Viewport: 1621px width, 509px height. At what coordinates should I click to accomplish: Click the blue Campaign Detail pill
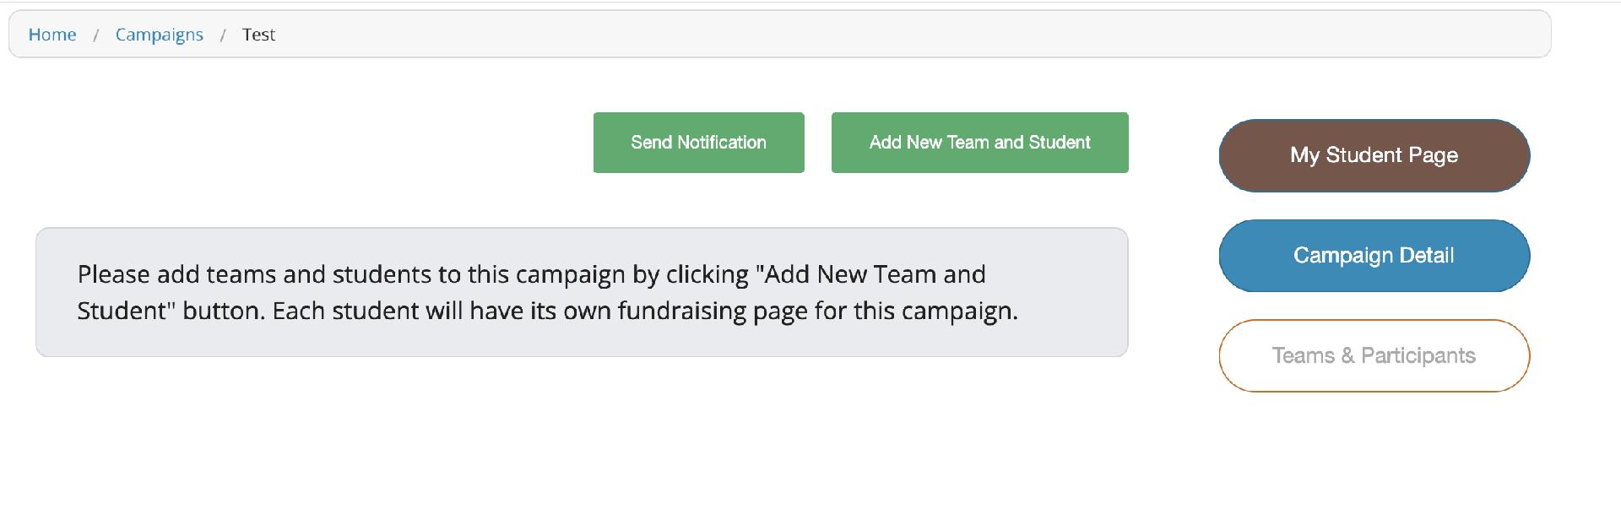point(1373,255)
